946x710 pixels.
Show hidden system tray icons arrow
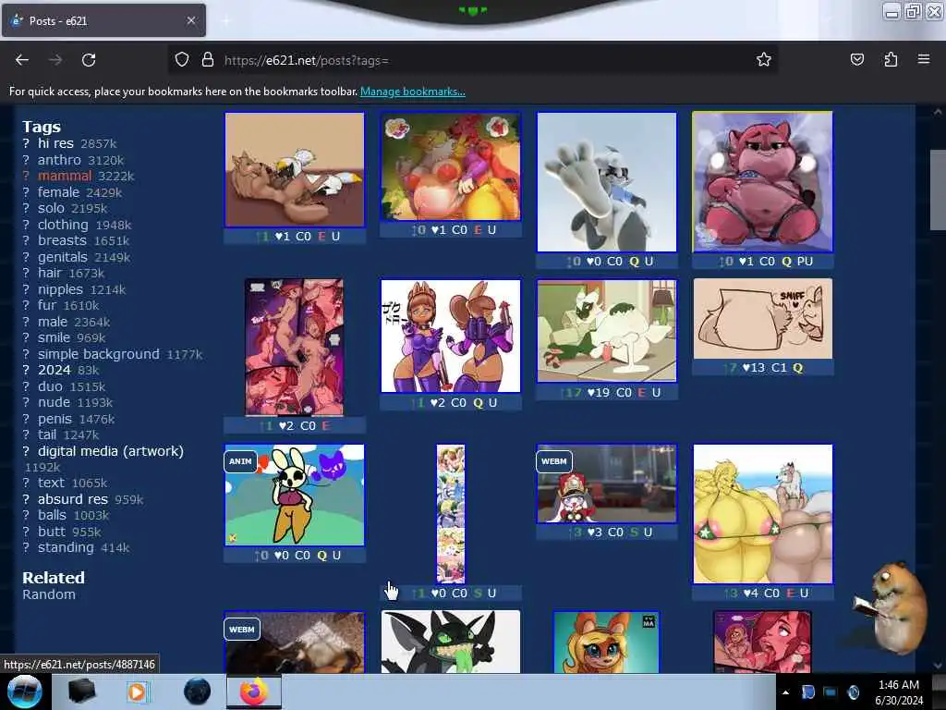click(x=785, y=692)
